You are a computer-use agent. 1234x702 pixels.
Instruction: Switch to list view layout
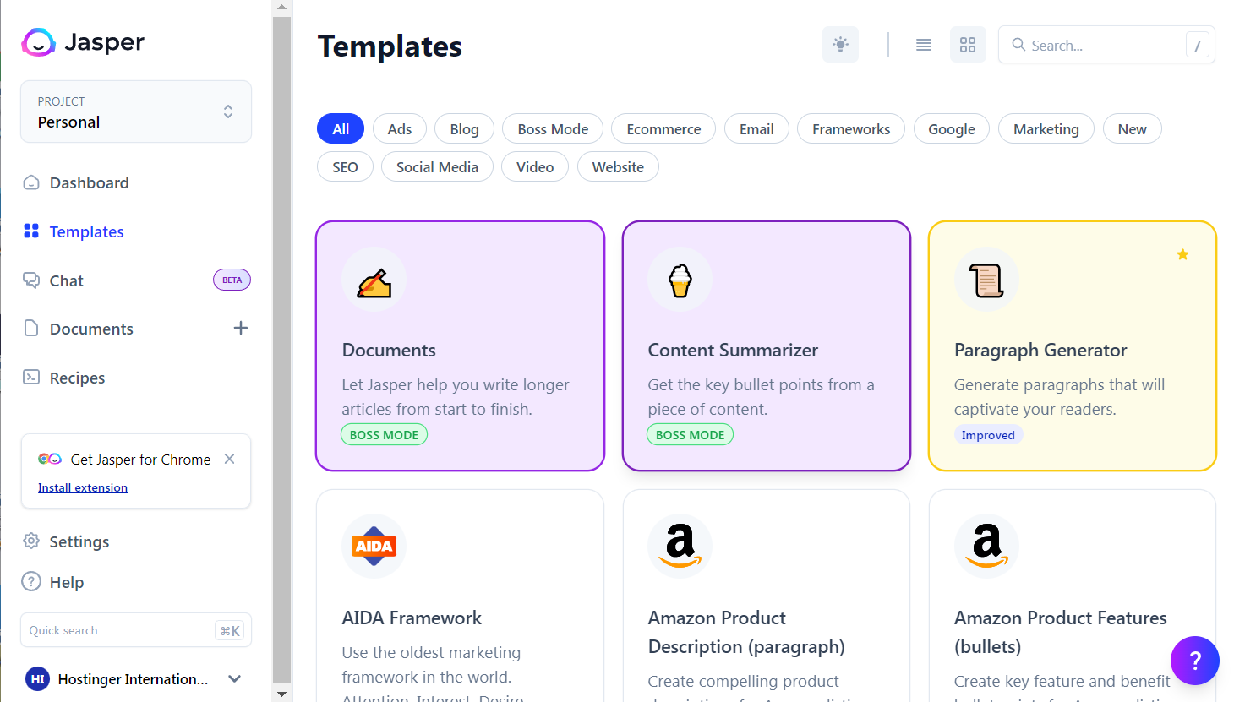click(924, 45)
